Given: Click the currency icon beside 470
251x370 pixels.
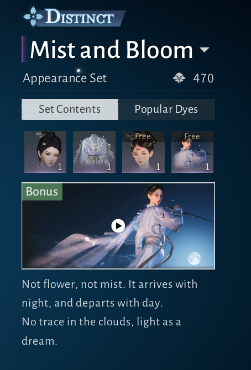Looking at the screenshot, I should tap(179, 78).
